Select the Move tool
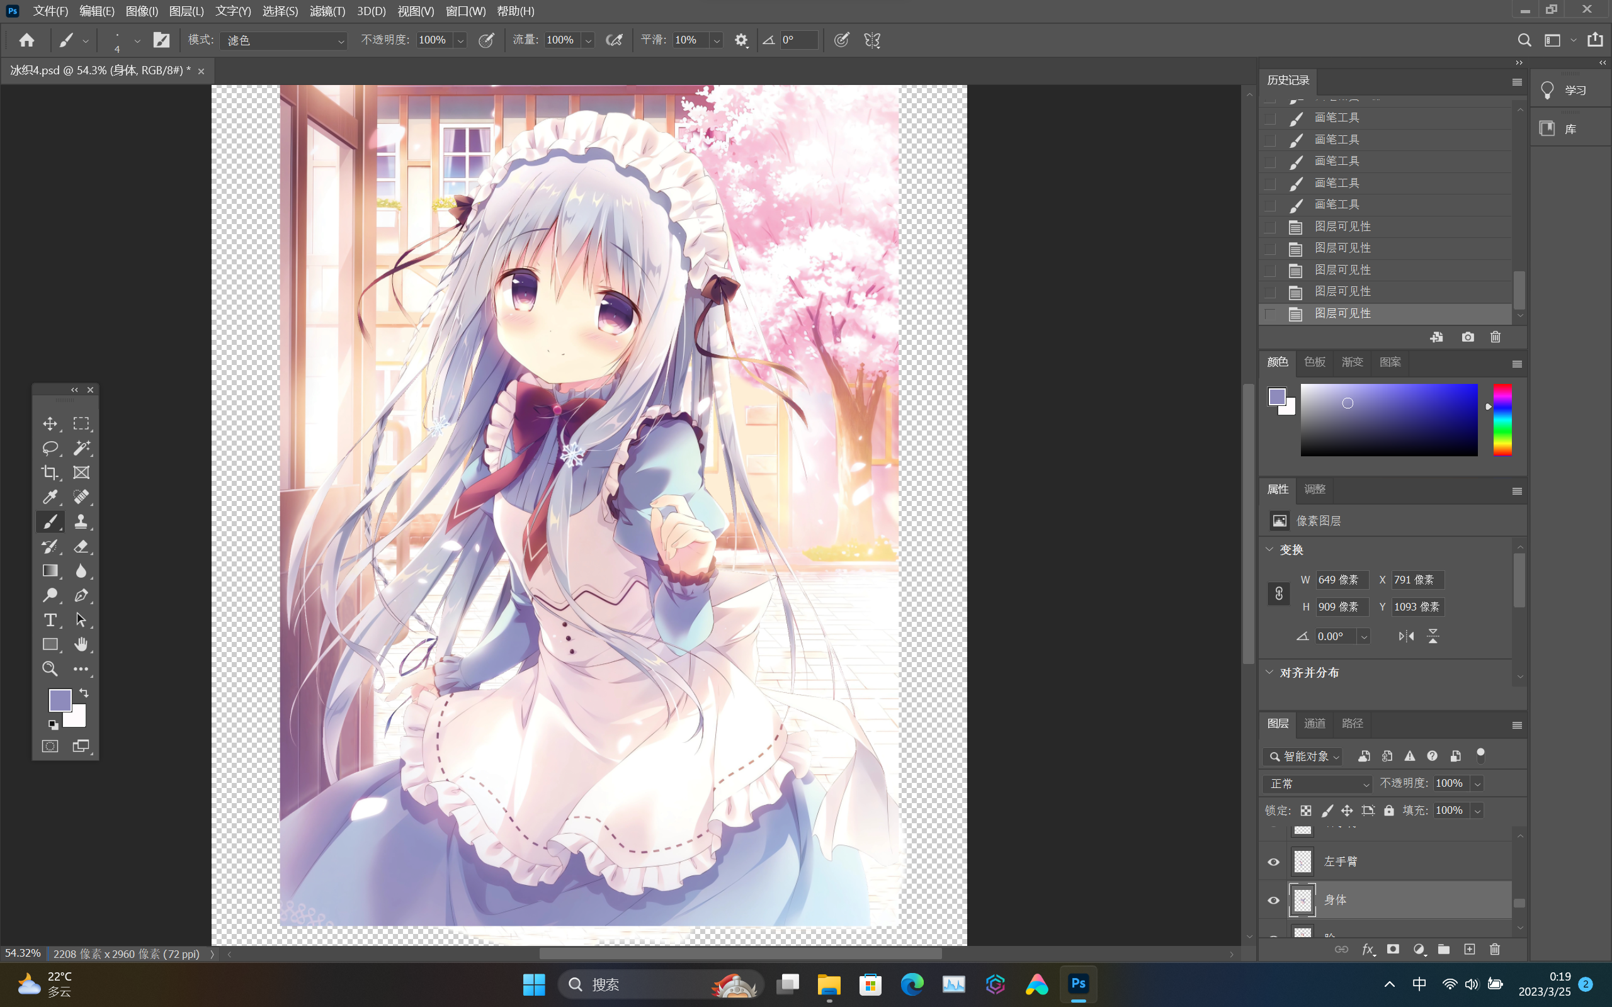The width and height of the screenshot is (1612, 1007). [50, 424]
